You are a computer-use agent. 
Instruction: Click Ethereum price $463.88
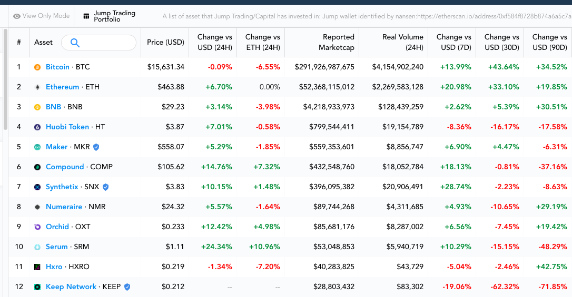pos(171,87)
